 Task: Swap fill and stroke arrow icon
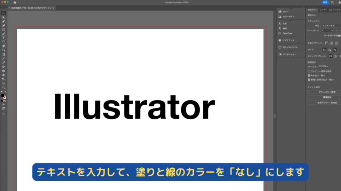(6, 92)
